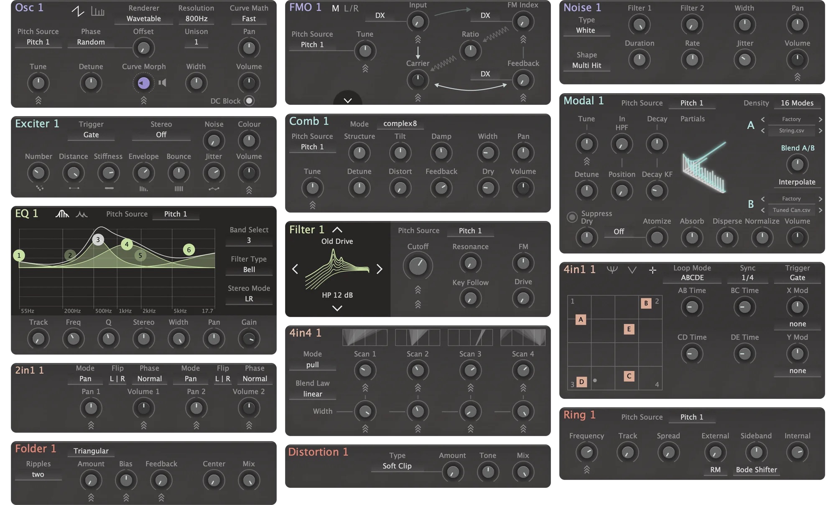836x505 pixels.
Task: Click the spectrum bars icon in Osc 1
Action: click(x=97, y=11)
